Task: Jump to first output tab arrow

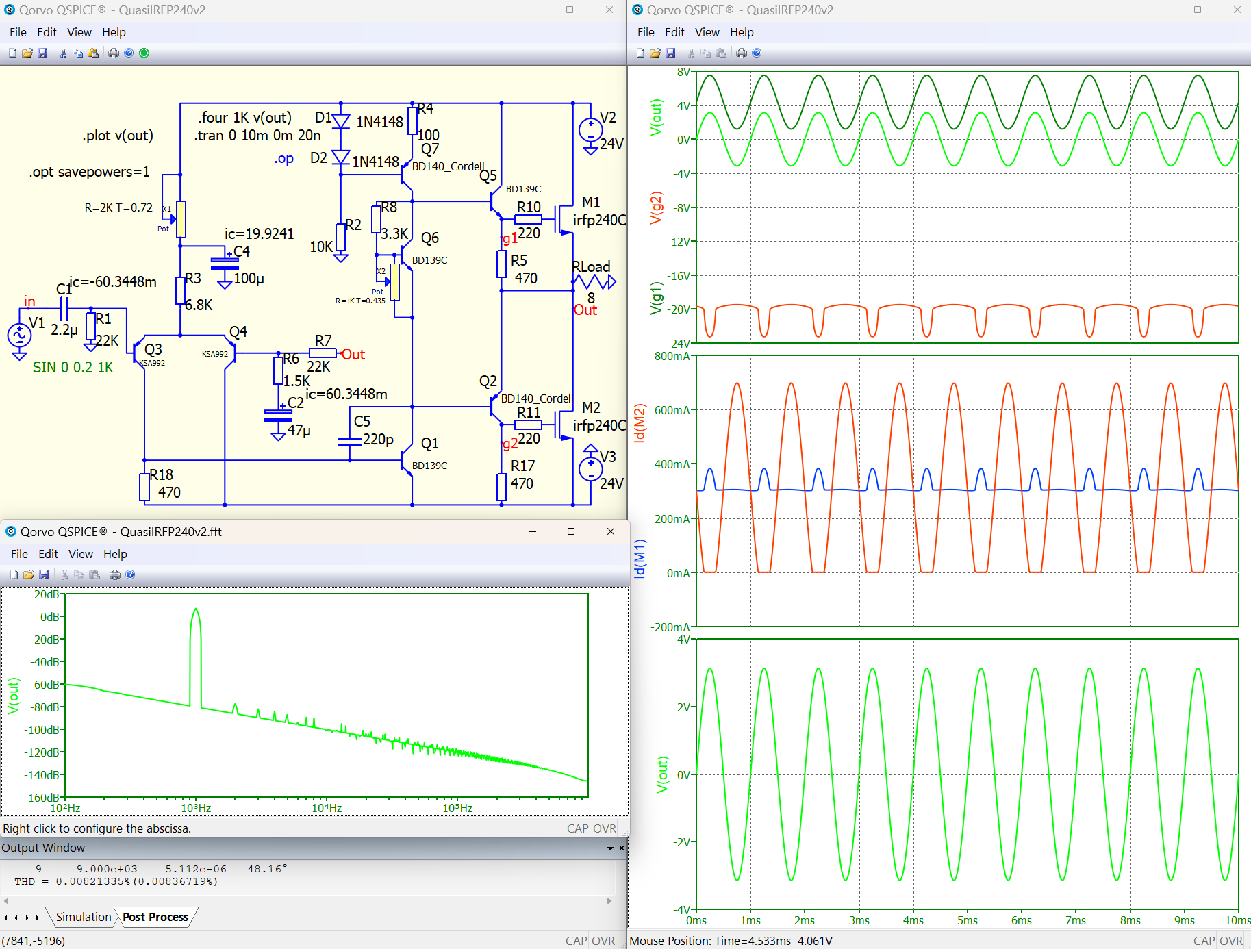Action: [5, 918]
